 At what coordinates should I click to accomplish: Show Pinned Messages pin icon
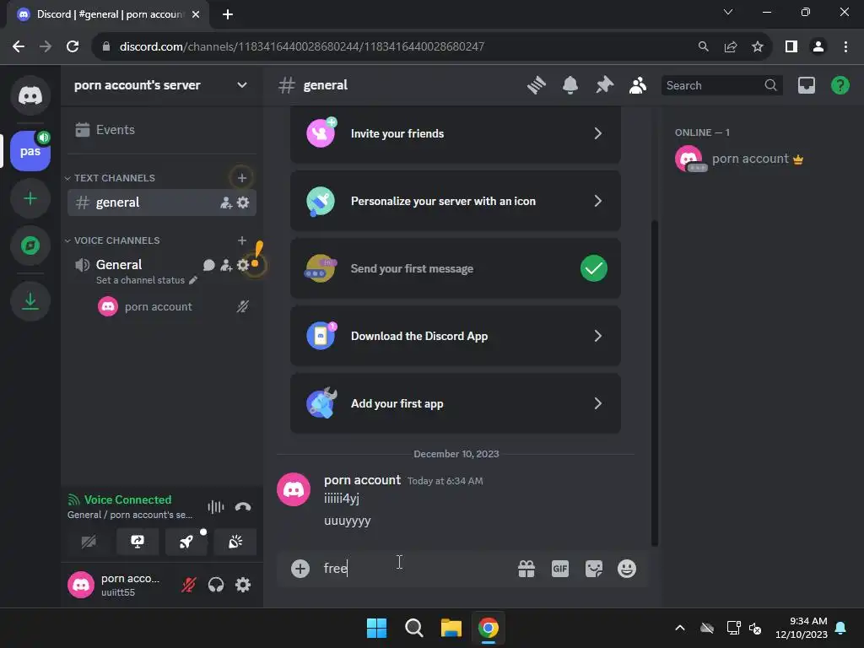(604, 85)
